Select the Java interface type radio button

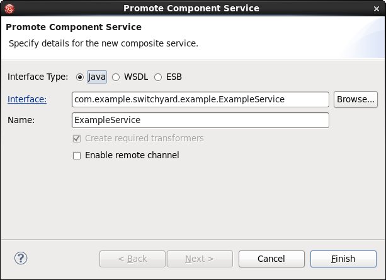pyautogui.click(x=80, y=77)
